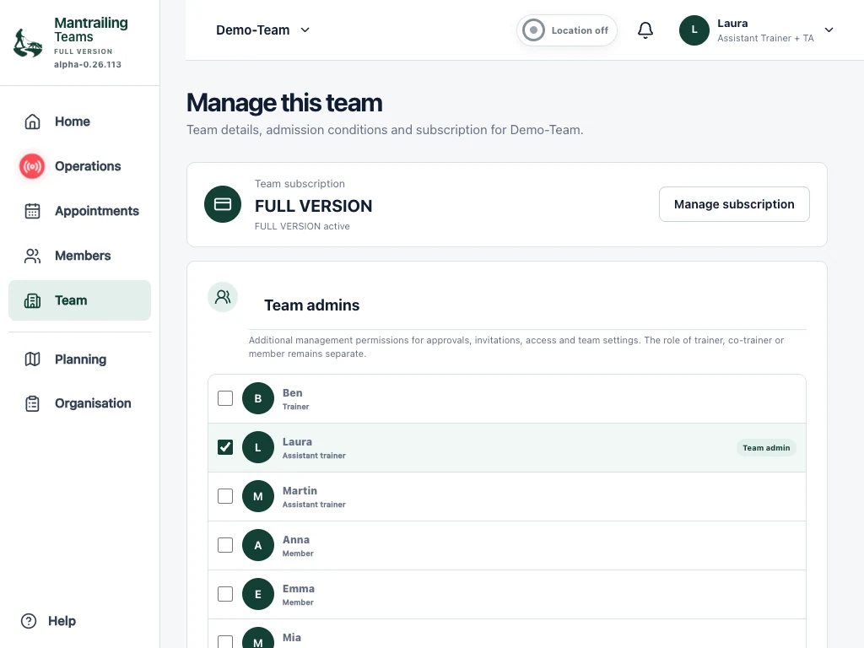The width and height of the screenshot is (864, 648).
Task: Click Laura Assistant Trainer + TA profile text
Action: [x=765, y=30]
